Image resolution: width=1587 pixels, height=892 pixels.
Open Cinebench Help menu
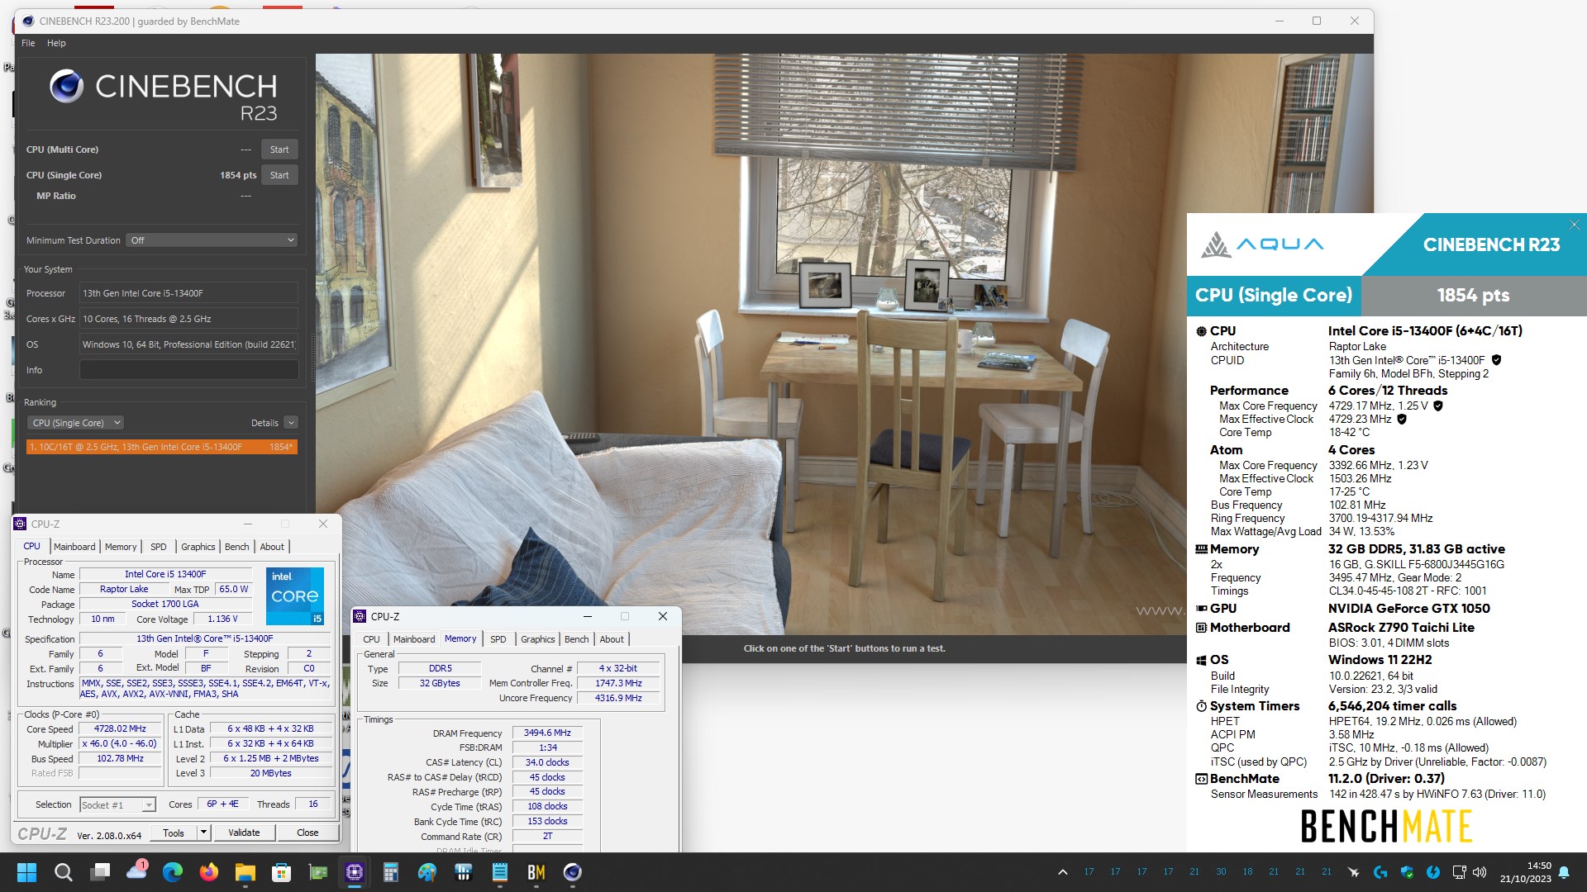click(x=56, y=43)
